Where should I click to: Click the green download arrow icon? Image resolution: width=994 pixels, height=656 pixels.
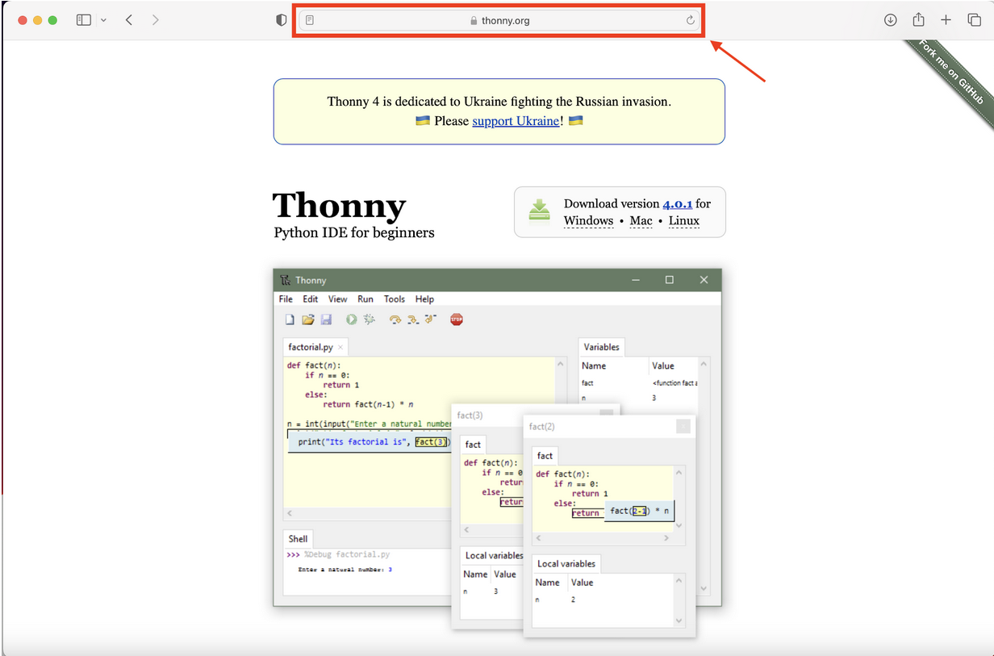click(539, 210)
